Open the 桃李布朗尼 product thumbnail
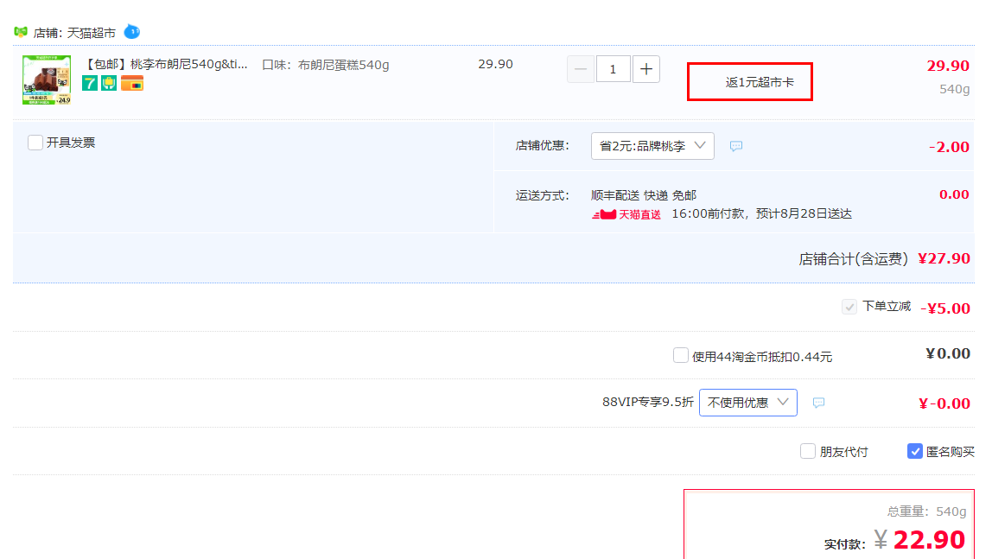The height and width of the screenshot is (559, 992). [x=47, y=79]
